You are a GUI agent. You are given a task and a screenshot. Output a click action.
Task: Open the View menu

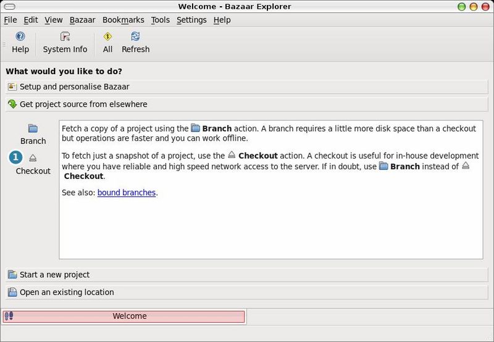(54, 20)
